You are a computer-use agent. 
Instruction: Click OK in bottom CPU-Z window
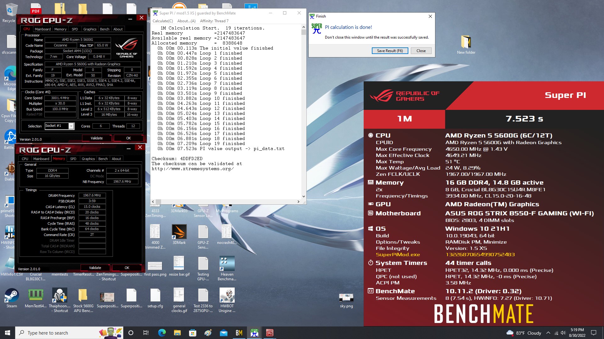pos(127,268)
